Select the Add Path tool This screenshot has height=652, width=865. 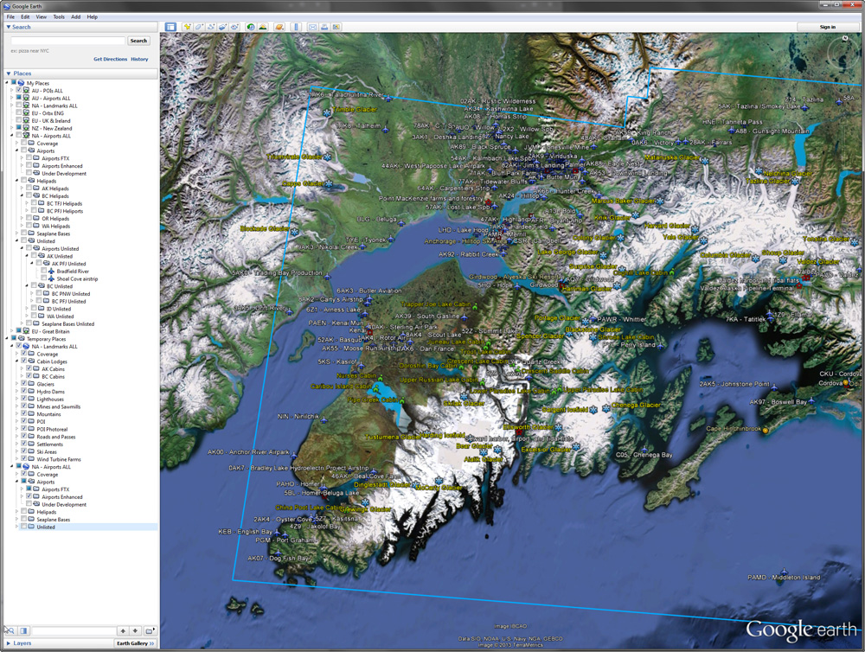[x=210, y=27]
